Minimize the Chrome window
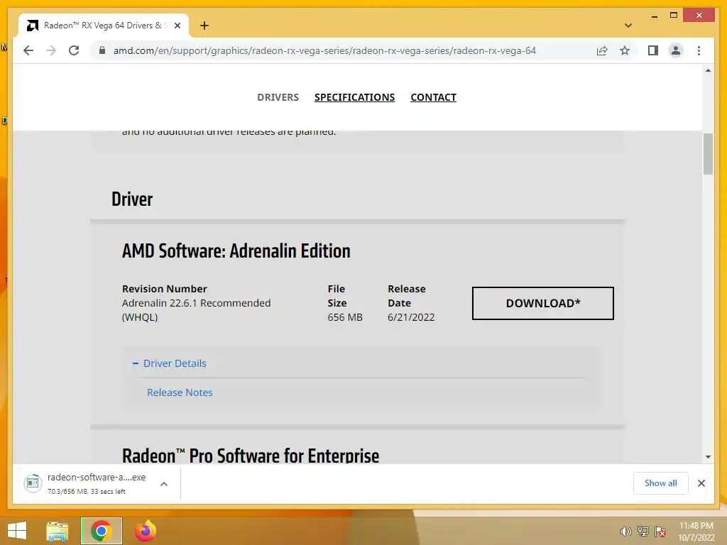The image size is (727, 545). pos(654,16)
